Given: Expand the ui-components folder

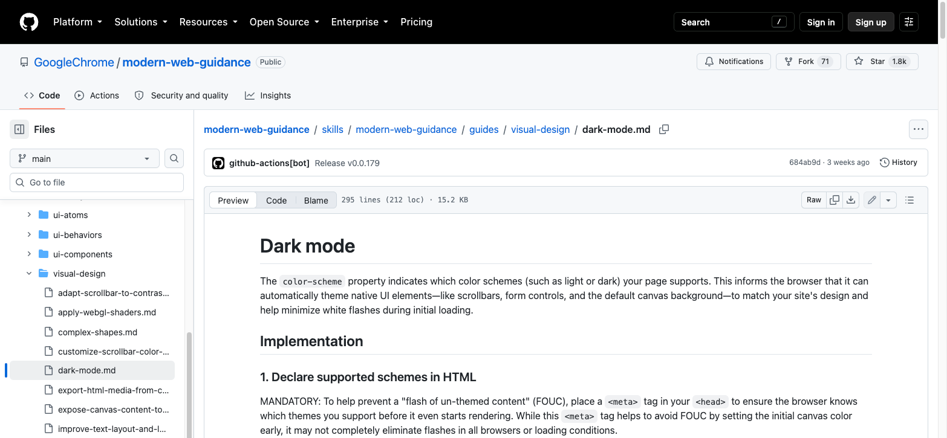Looking at the screenshot, I should pyautogui.click(x=29, y=254).
